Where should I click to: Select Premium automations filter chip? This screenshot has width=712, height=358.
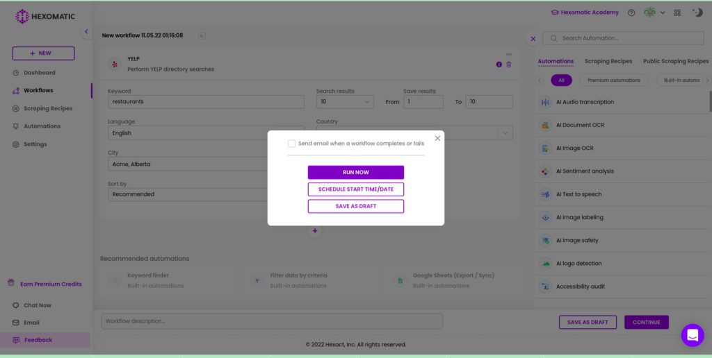[x=613, y=80]
